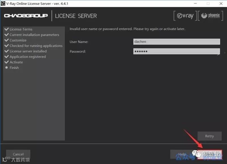
Task: Click the Password label
Action: tap(78, 52)
